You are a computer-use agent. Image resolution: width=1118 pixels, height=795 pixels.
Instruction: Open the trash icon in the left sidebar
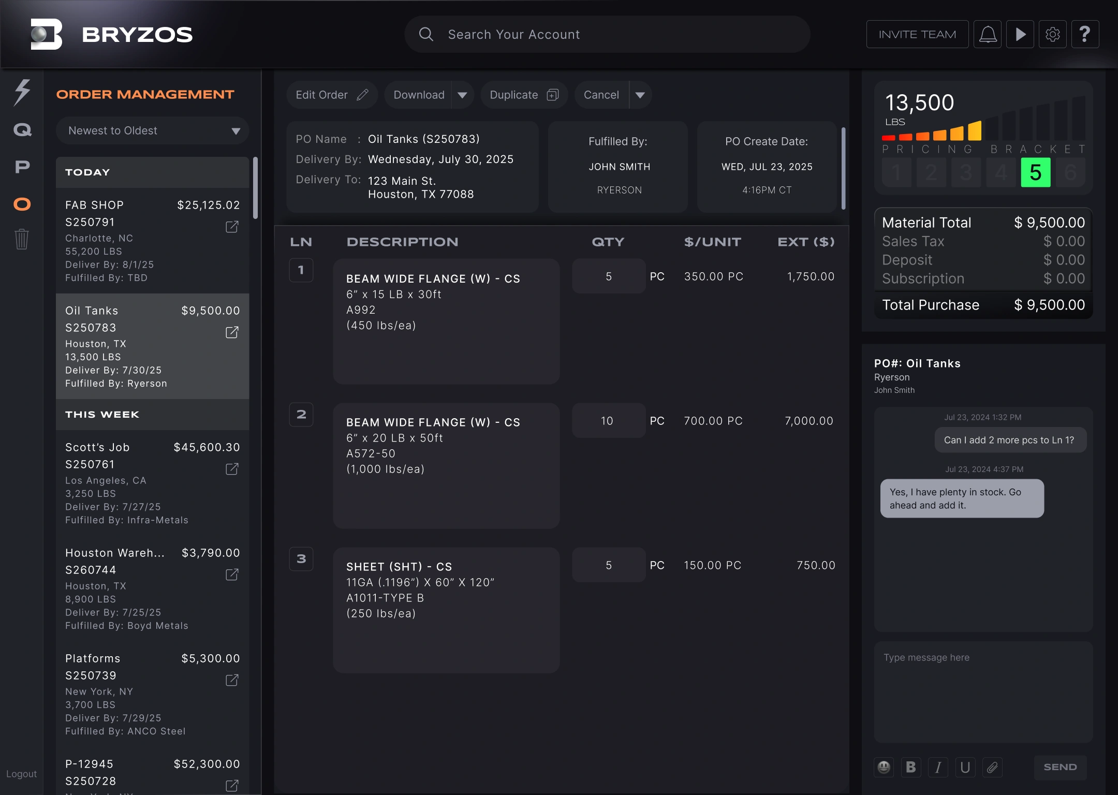[x=21, y=239]
